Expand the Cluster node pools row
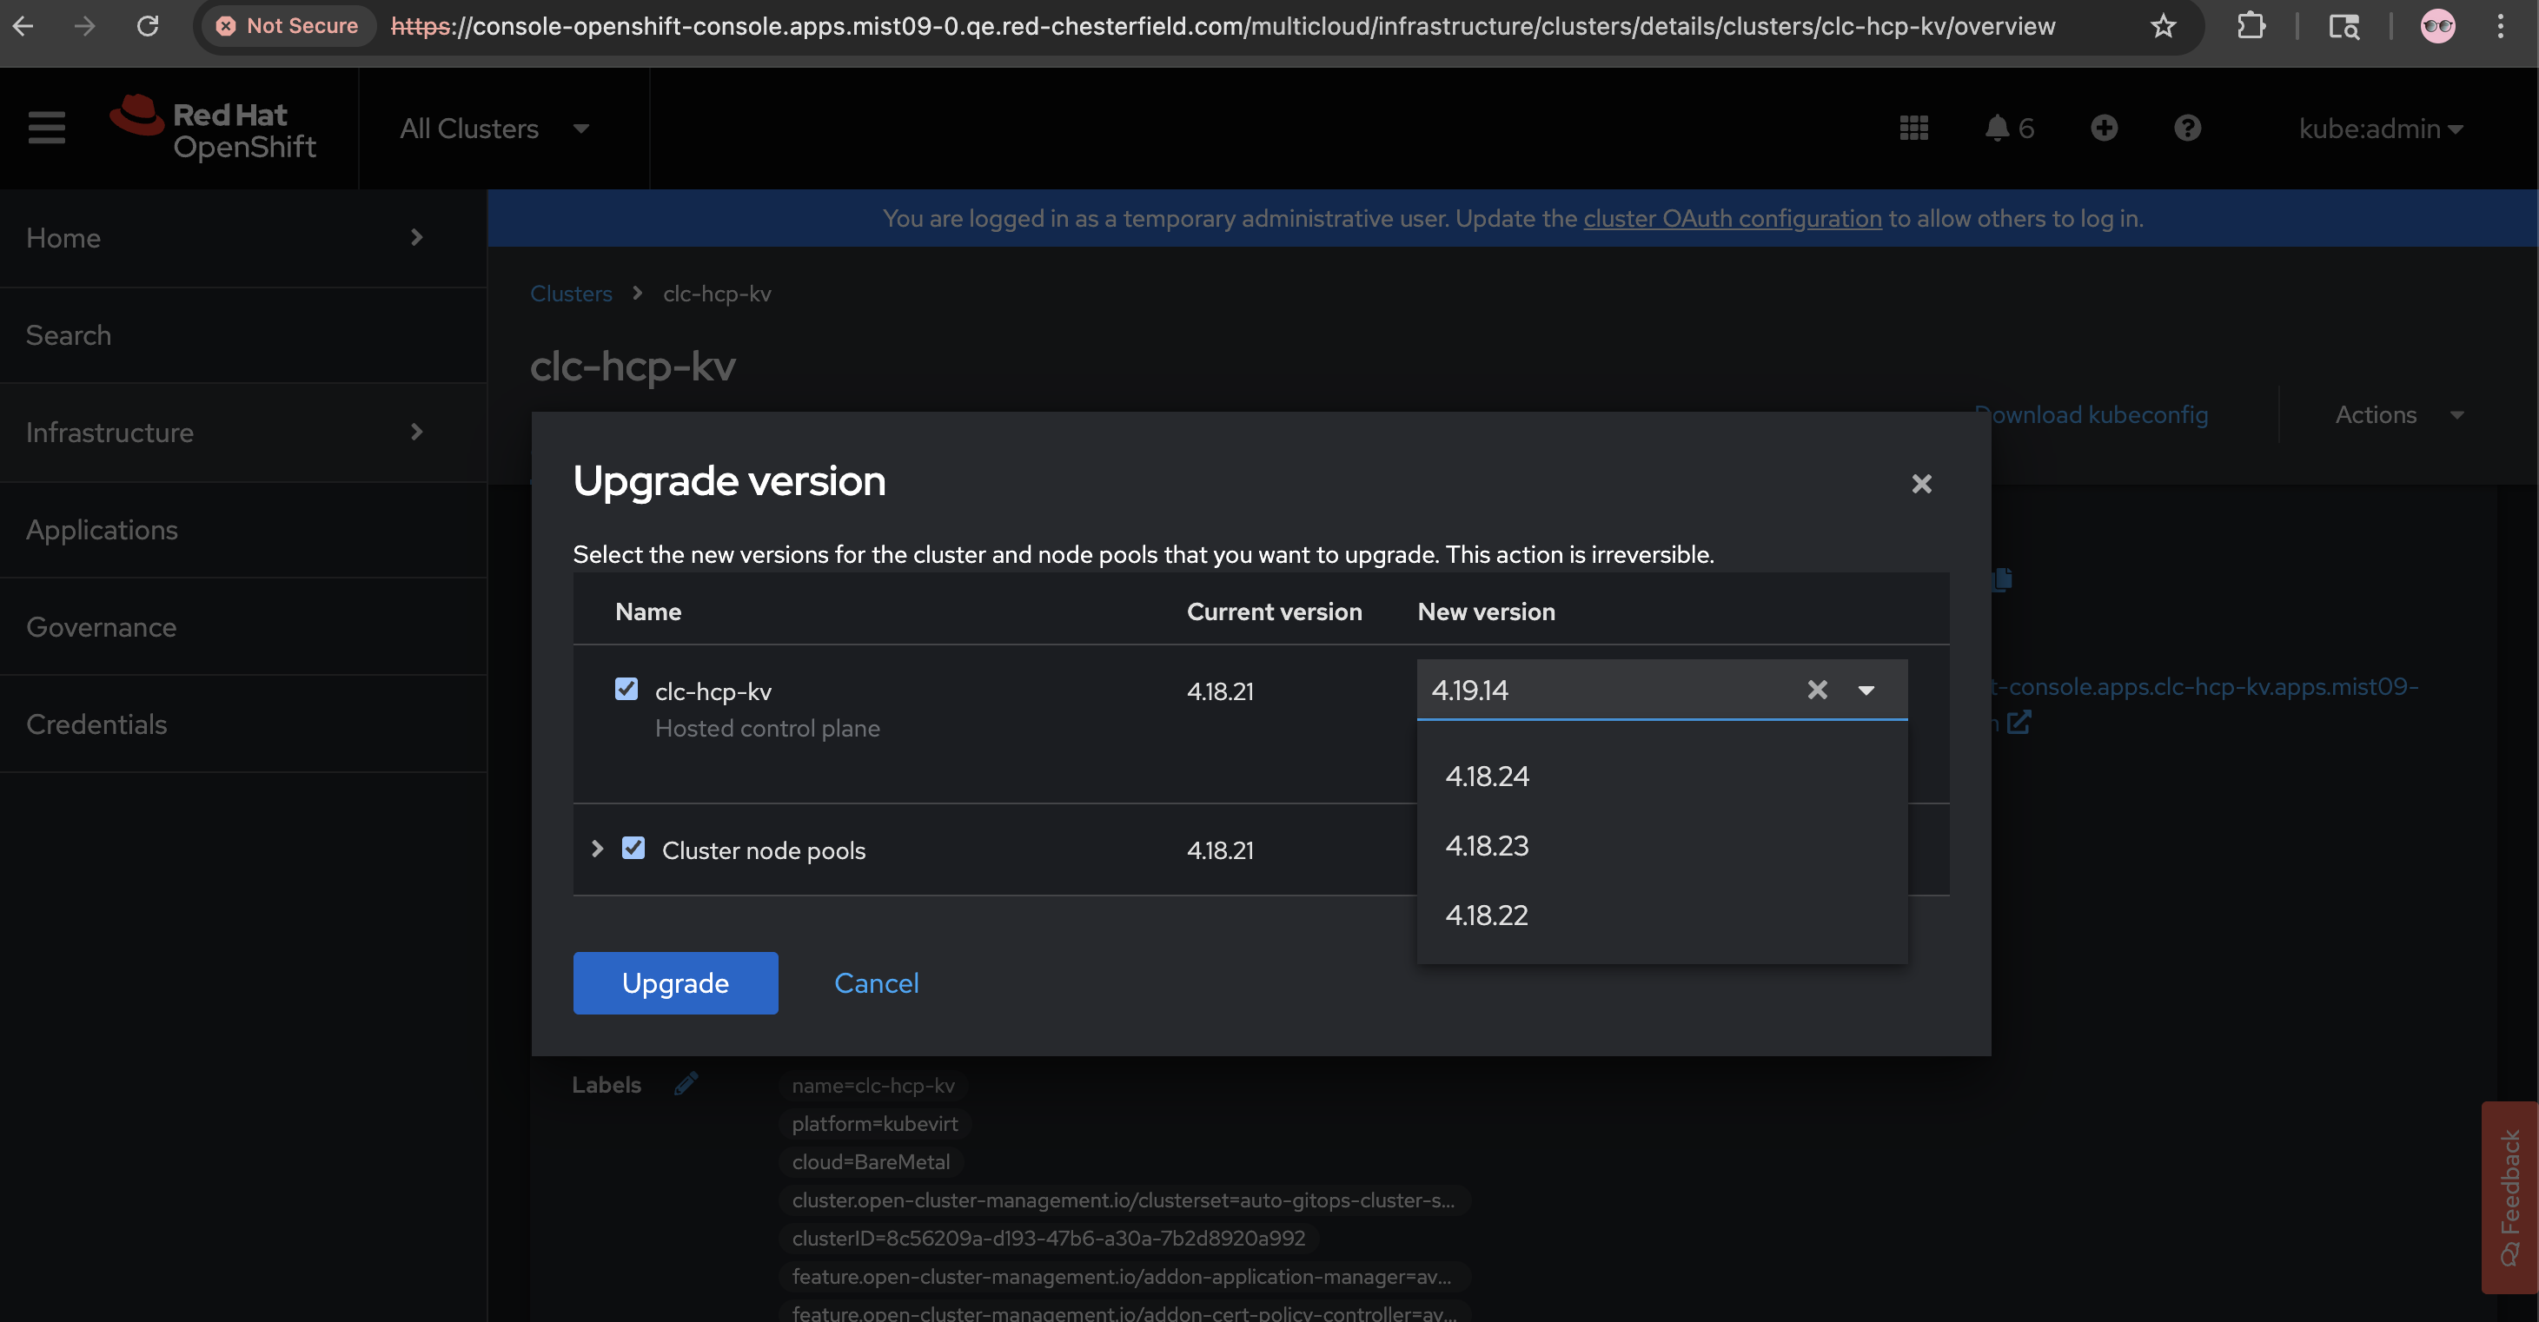 point(597,849)
